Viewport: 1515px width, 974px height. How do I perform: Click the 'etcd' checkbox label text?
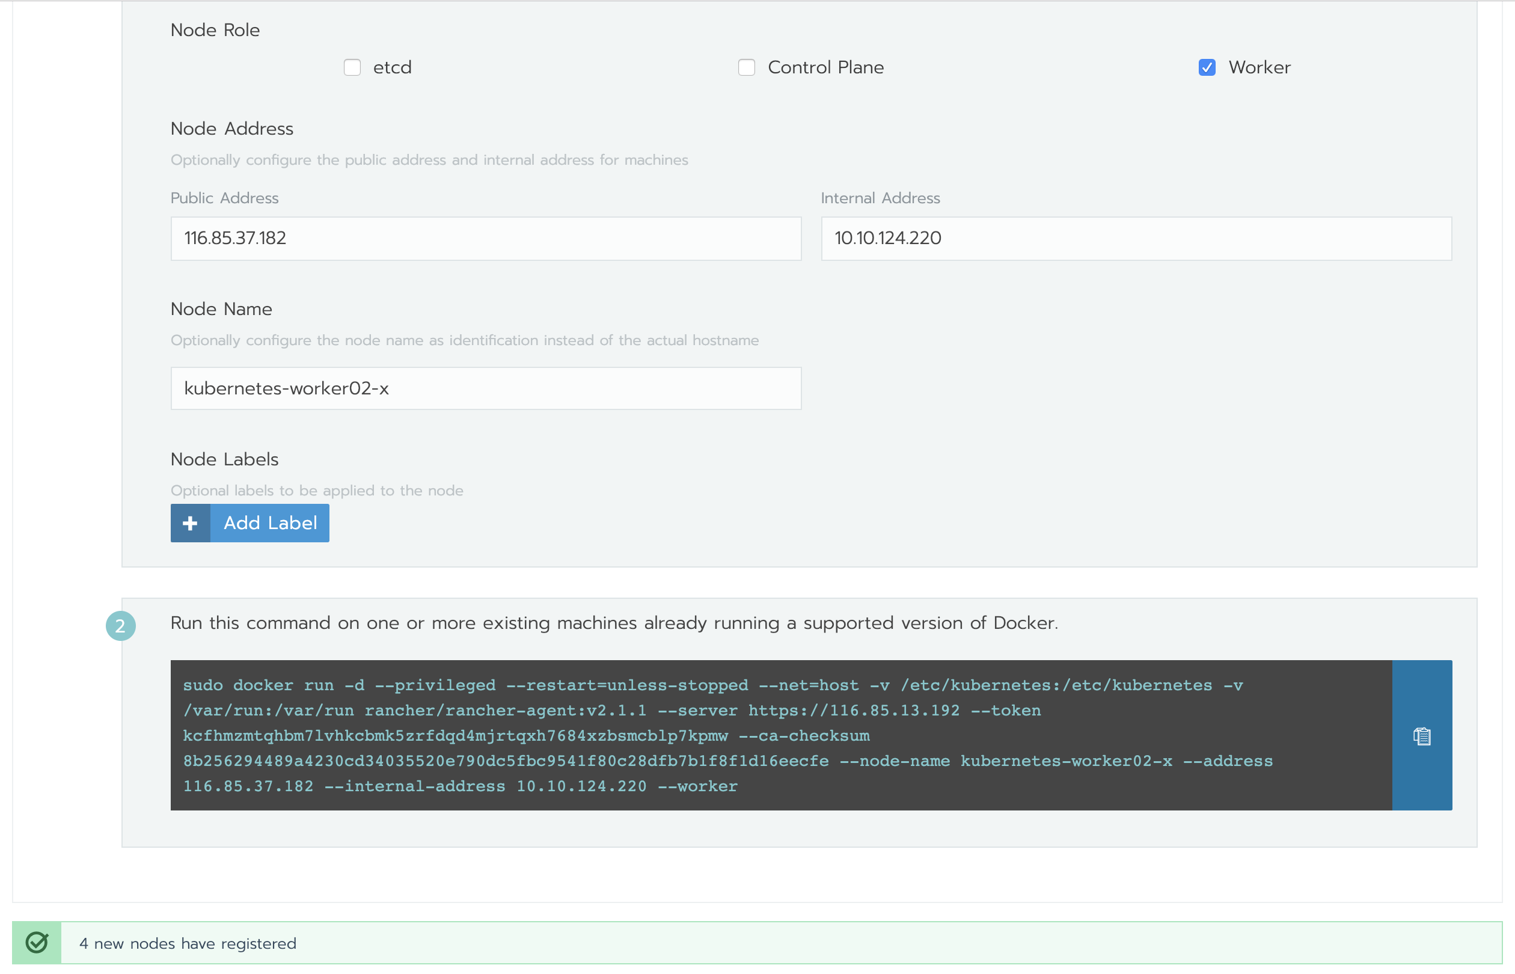[392, 68]
